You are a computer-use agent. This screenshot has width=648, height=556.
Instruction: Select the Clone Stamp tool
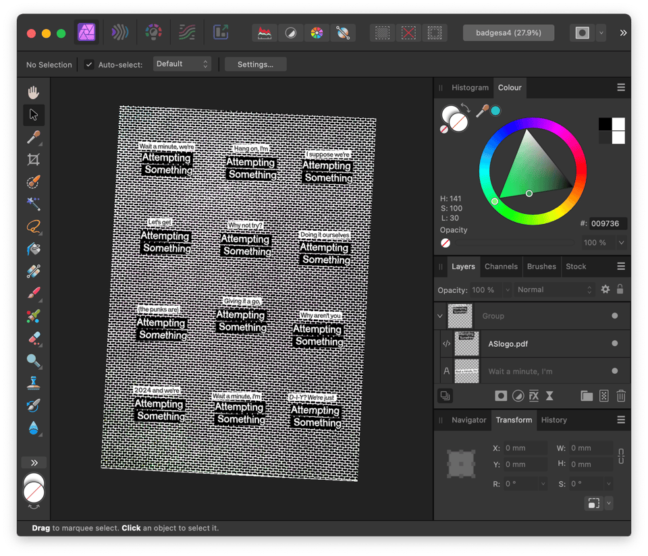coord(33,383)
